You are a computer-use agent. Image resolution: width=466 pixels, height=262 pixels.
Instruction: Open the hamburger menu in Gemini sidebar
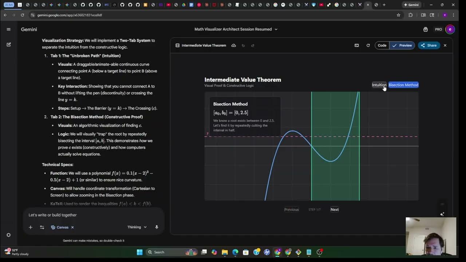pos(9,29)
